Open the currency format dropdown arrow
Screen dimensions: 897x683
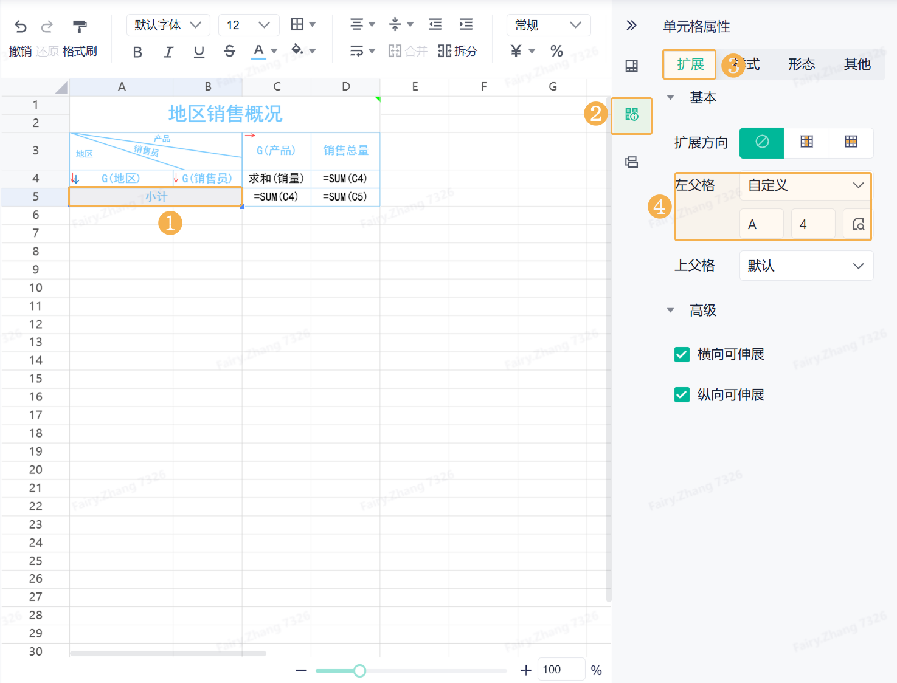[x=532, y=51]
